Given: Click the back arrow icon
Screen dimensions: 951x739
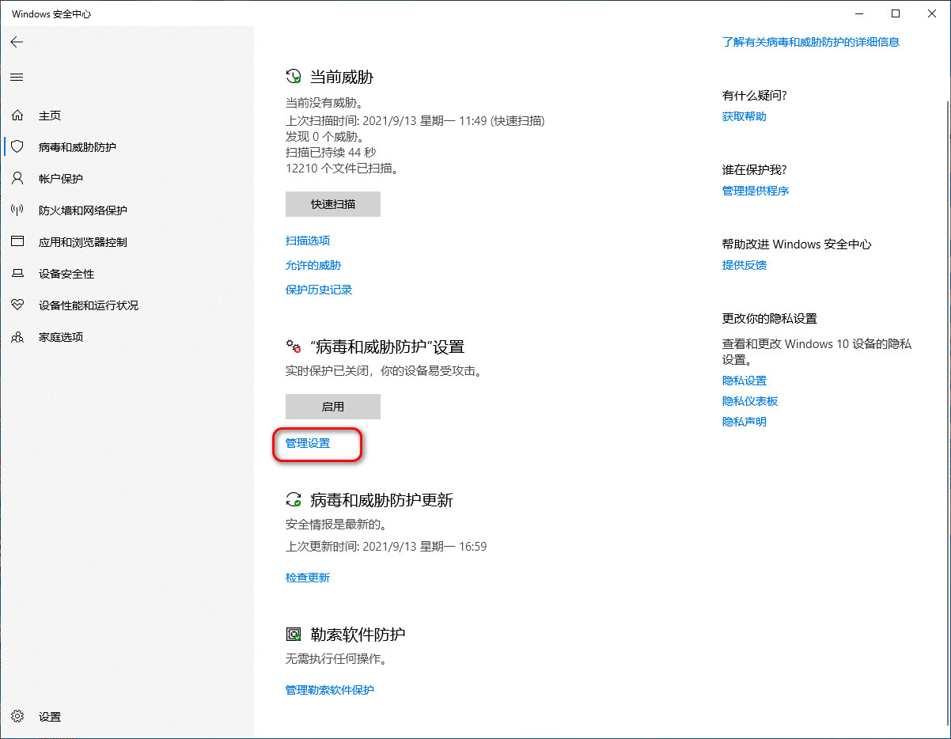Looking at the screenshot, I should (17, 43).
